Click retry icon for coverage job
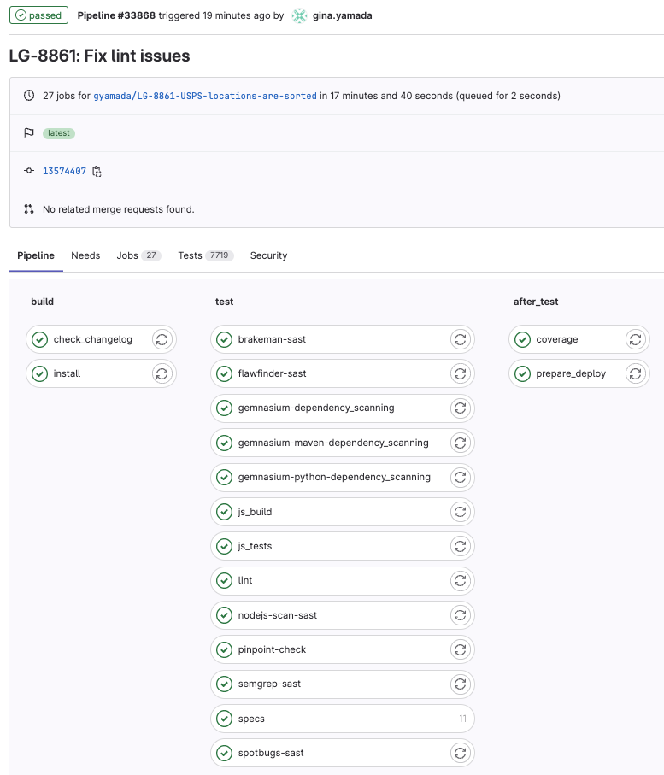664x775 pixels. click(635, 339)
